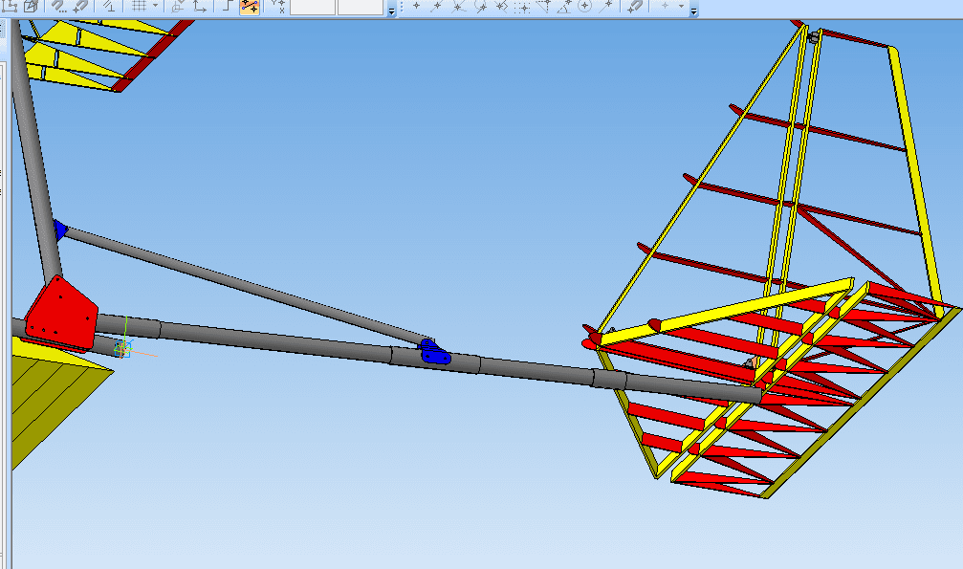Click the first empty toolbar input field
The image size is (963, 569).
click(313, 7)
